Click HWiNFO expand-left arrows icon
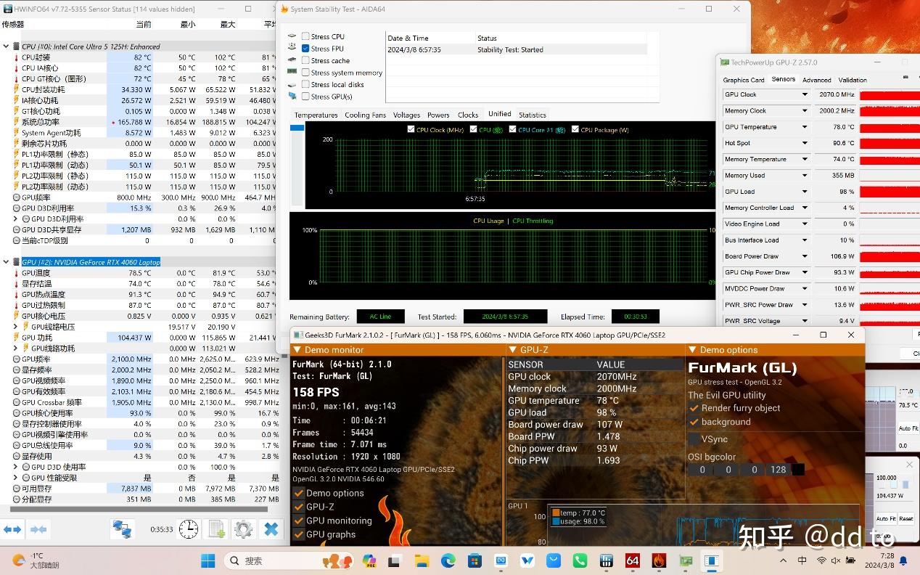The width and height of the screenshot is (920, 575). tap(12, 529)
